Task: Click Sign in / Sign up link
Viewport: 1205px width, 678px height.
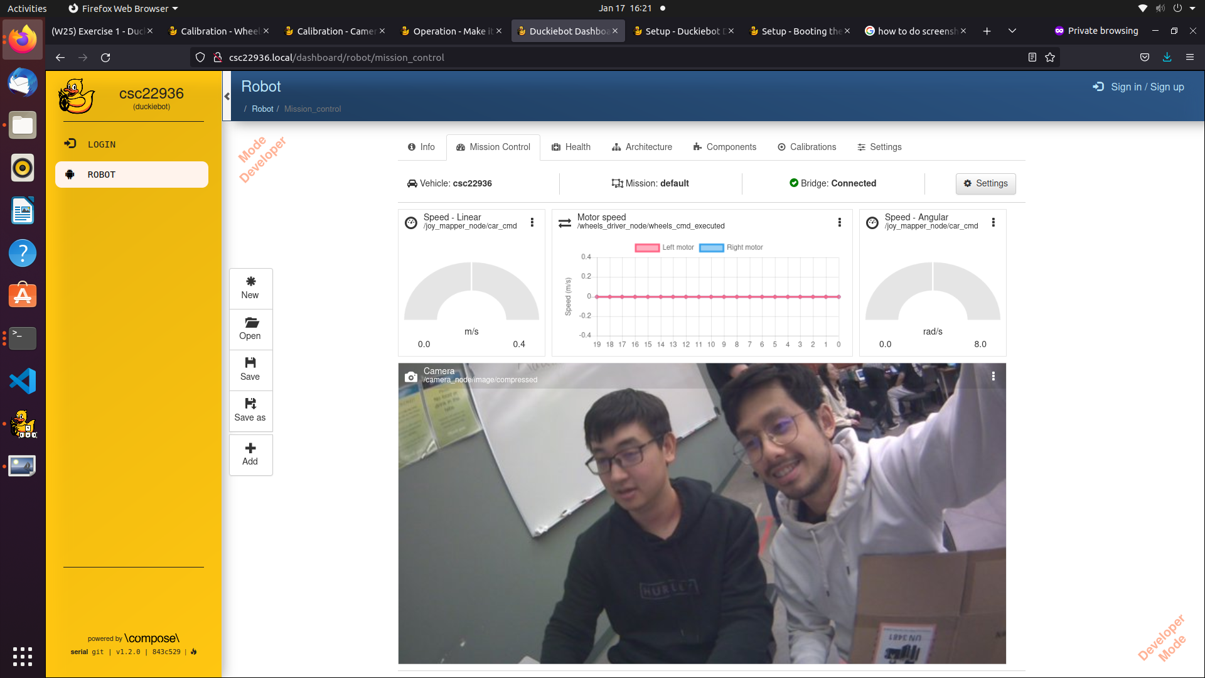Action: 1138,87
